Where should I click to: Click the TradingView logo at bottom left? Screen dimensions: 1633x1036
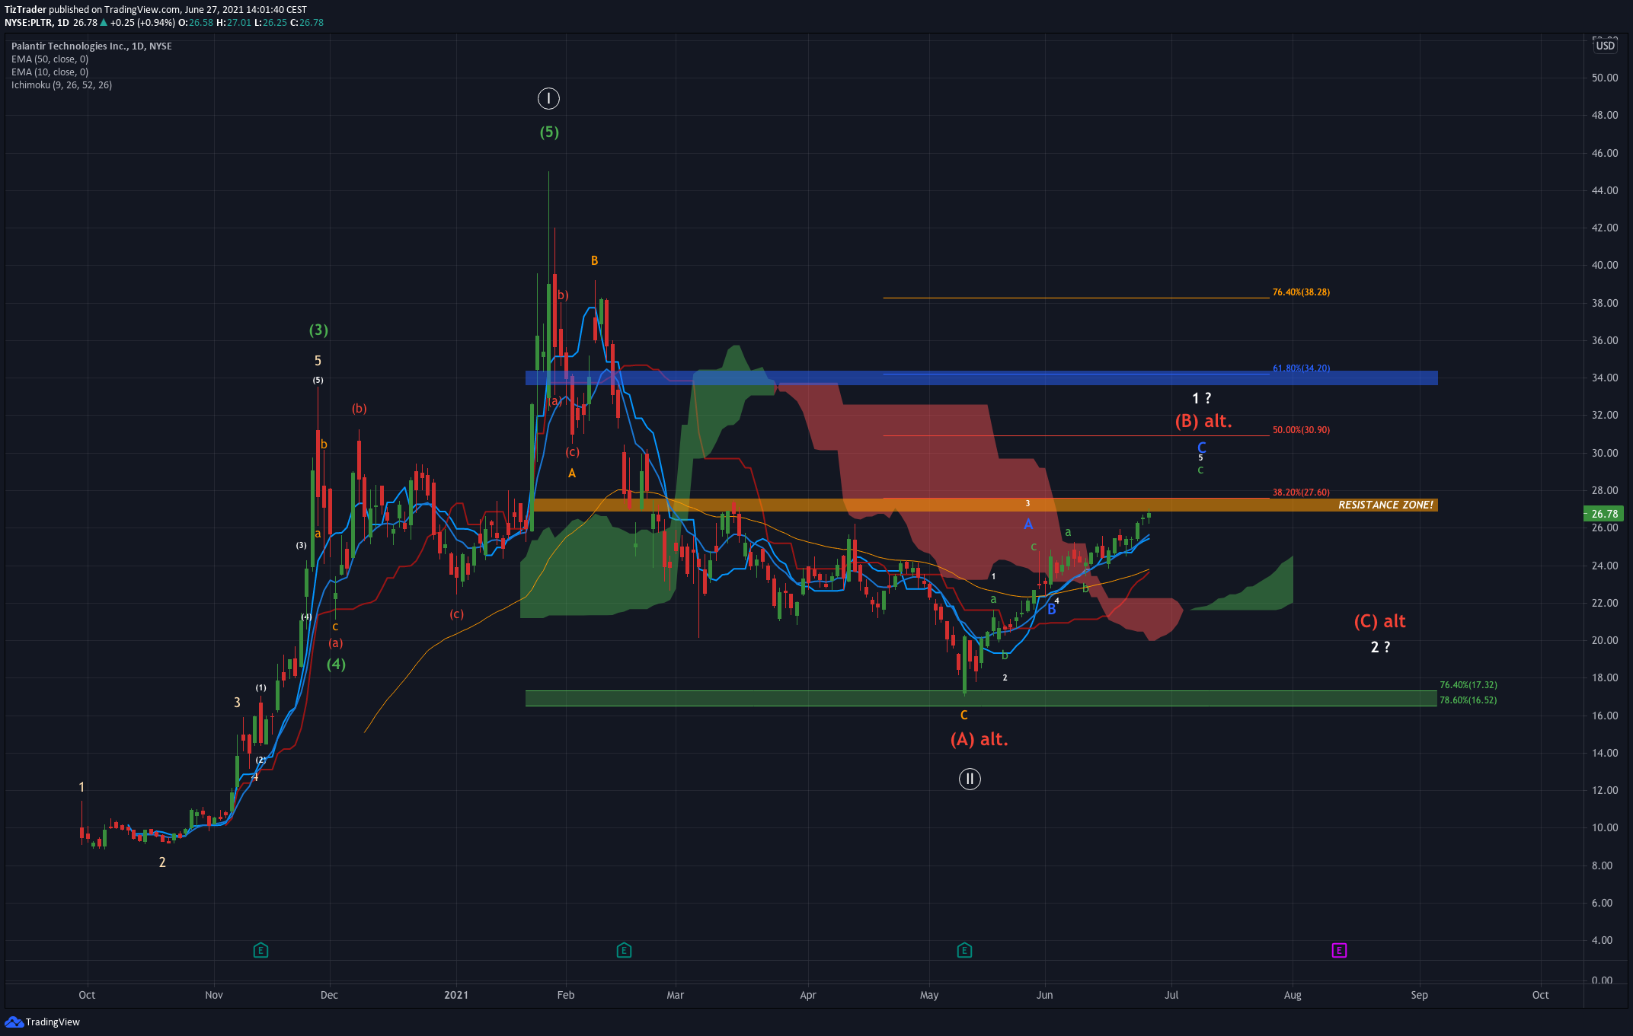point(42,1022)
